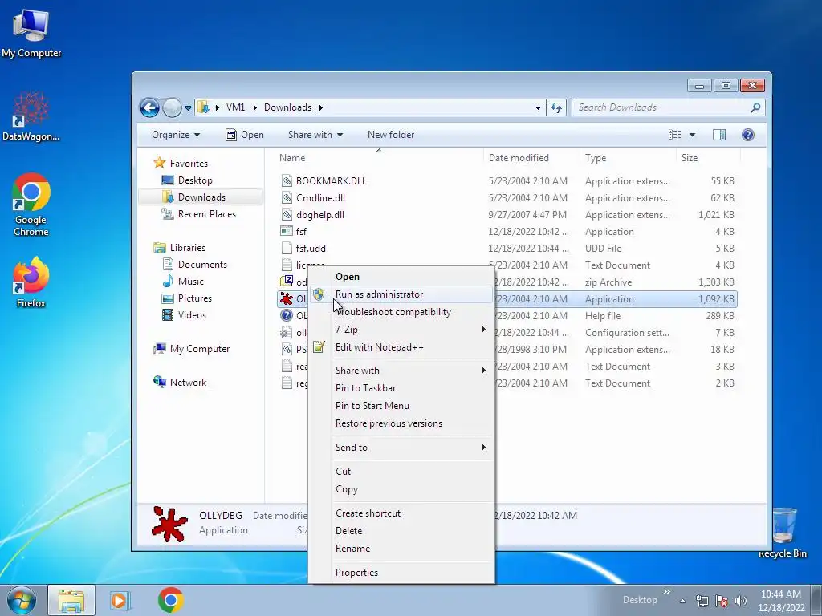Choose Troubleshoot compatibility
822x616 pixels.
pos(393,312)
